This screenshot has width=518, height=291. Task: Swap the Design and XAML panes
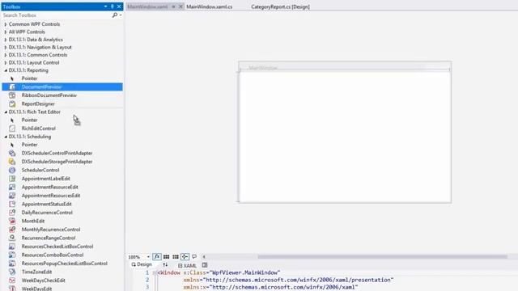point(165,265)
